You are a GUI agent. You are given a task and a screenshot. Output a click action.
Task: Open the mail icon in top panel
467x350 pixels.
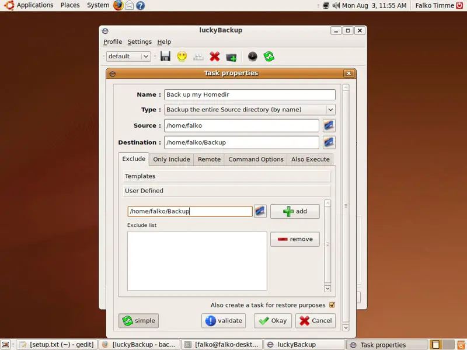click(129, 5)
